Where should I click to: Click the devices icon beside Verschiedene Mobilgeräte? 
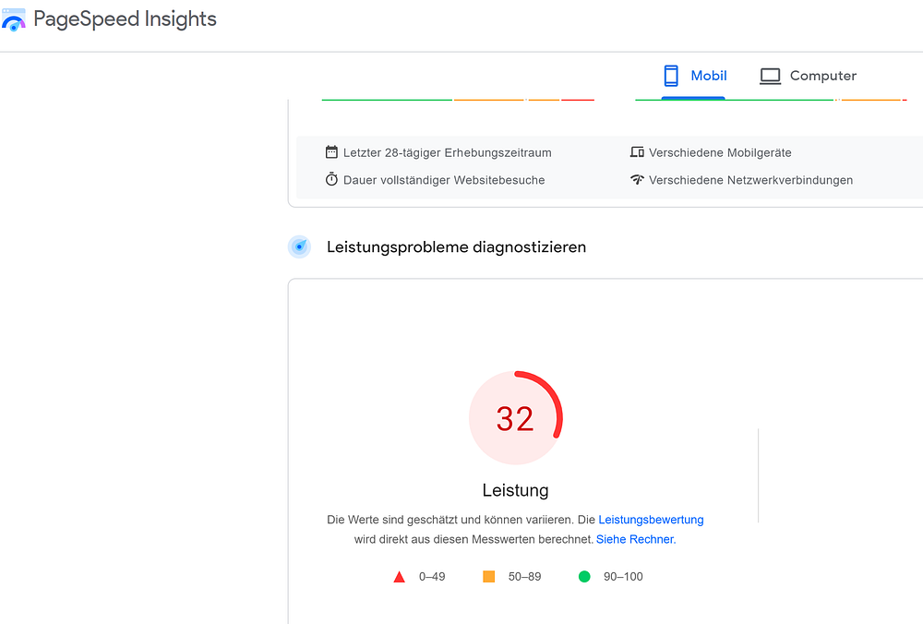(637, 152)
